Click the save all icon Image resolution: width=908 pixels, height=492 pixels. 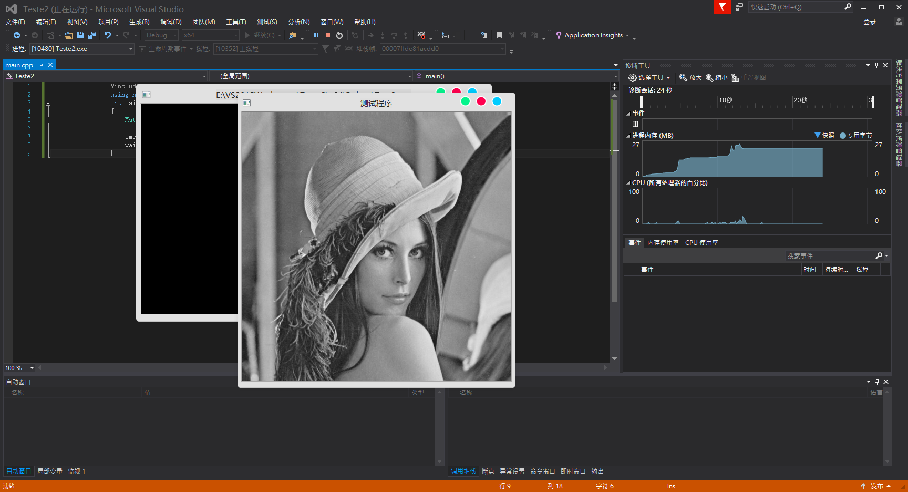(x=92, y=35)
